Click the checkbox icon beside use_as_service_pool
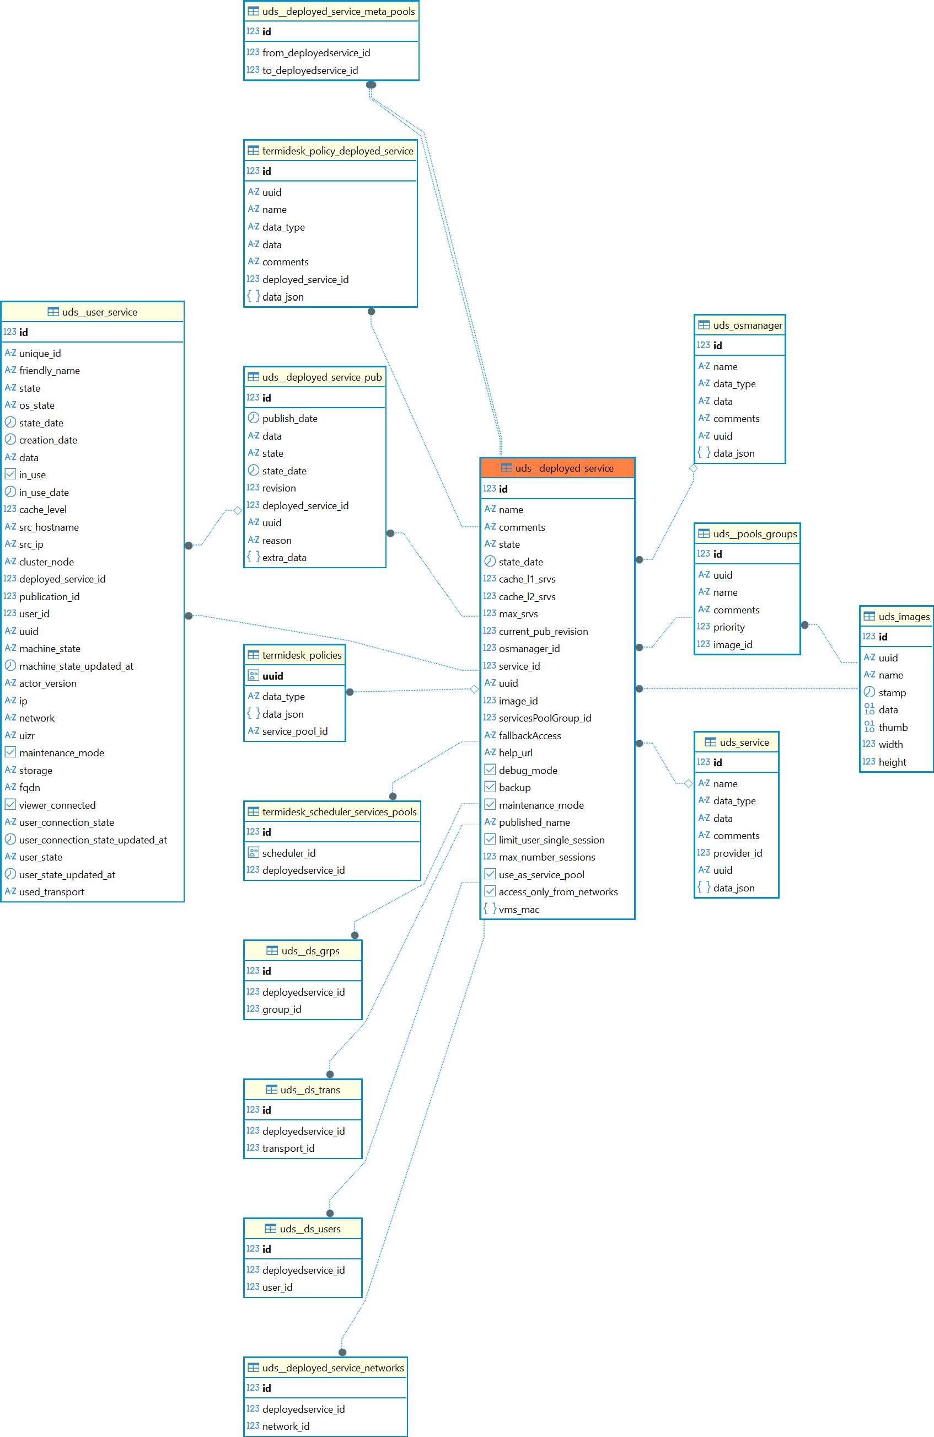The width and height of the screenshot is (934, 1437). pos(490,874)
